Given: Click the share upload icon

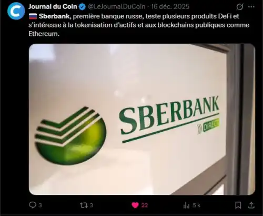Looking at the screenshot, I should coord(251,205).
